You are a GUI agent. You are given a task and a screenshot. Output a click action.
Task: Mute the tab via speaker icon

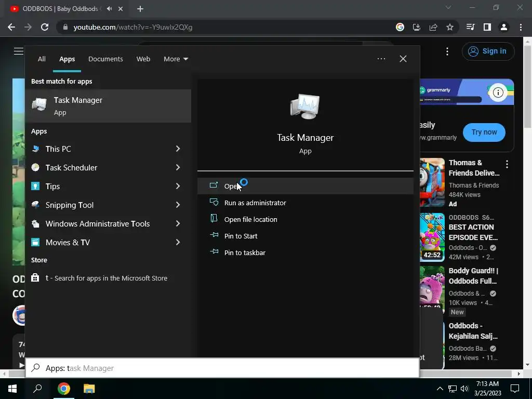tap(109, 9)
